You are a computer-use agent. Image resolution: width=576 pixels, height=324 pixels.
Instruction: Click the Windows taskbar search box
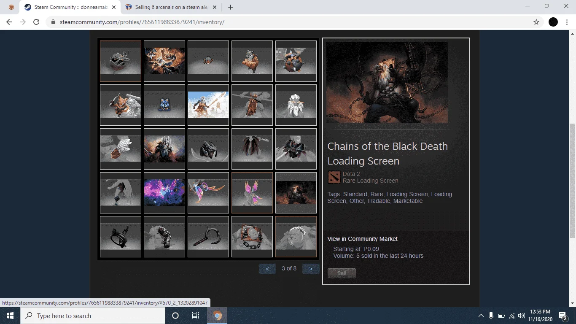coord(93,316)
